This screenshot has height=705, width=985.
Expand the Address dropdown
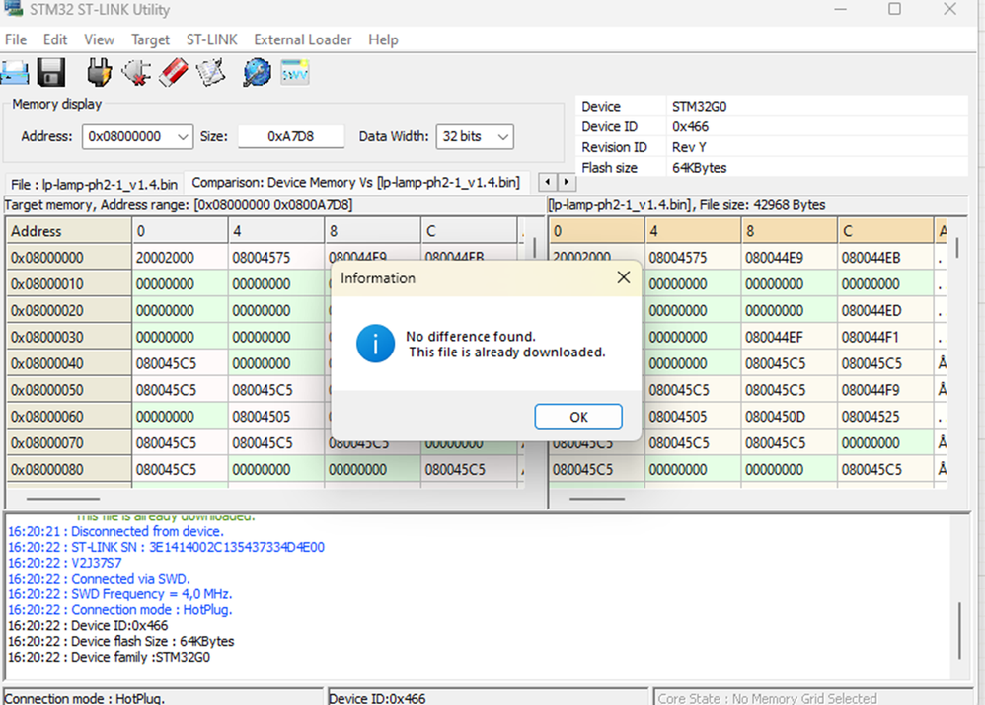click(x=183, y=136)
